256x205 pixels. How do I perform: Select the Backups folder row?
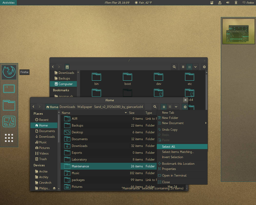point(109,125)
